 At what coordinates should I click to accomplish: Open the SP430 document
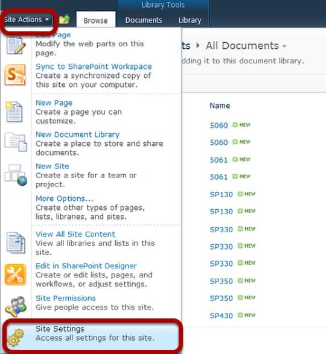coord(221,315)
